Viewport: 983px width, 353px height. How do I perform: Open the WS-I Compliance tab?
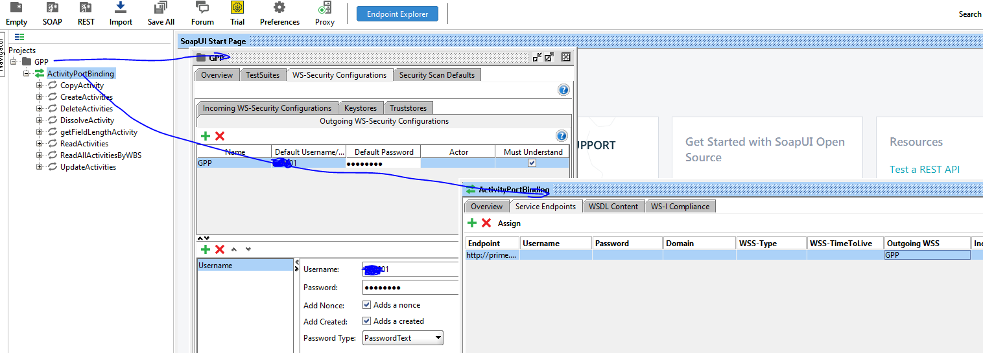point(680,207)
